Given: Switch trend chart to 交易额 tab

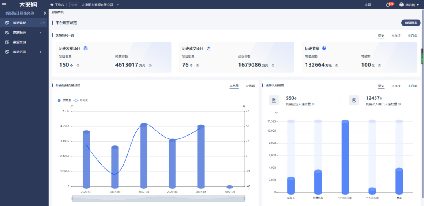Looking at the screenshot, I should pos(250,86).
